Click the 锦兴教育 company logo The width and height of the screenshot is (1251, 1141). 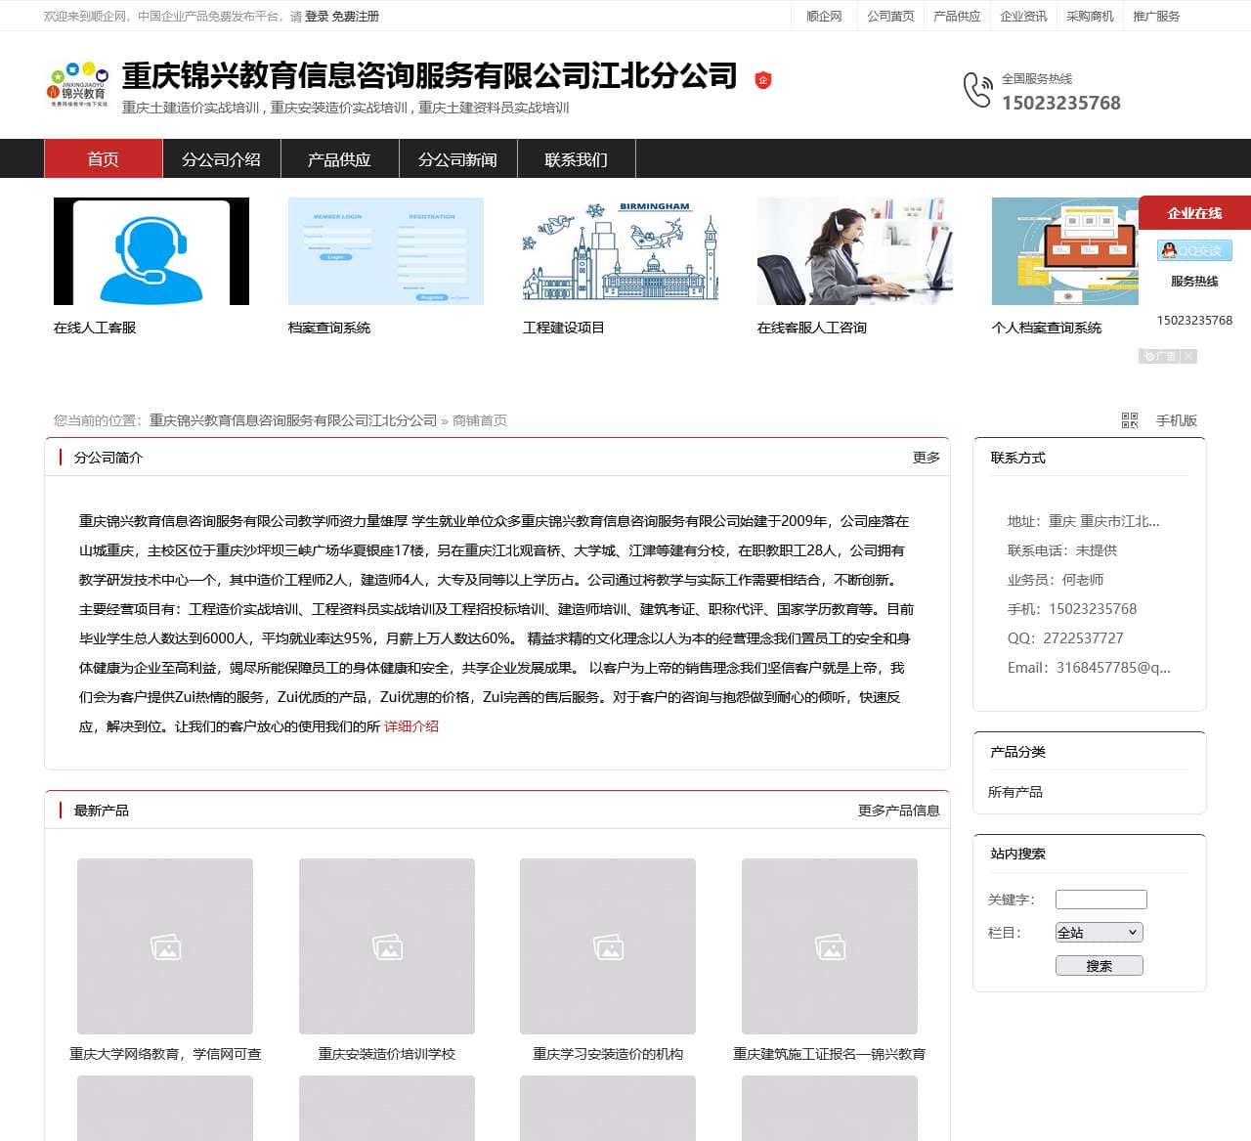click(78, 84)
